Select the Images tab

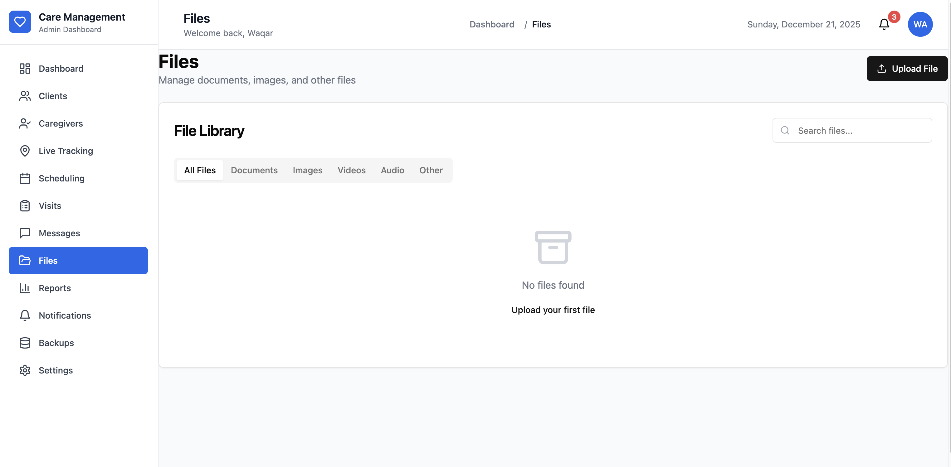(x=307, y=170)
